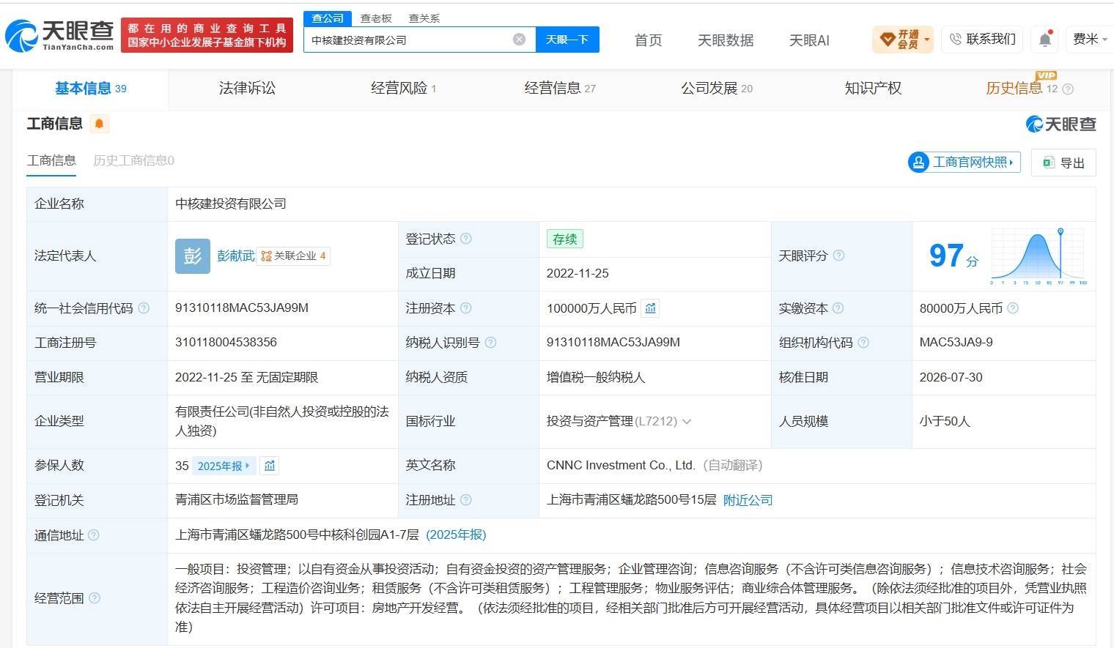Click the 97分 score value
Viewport: 1114px width, 648px height.
pos(953,256)
